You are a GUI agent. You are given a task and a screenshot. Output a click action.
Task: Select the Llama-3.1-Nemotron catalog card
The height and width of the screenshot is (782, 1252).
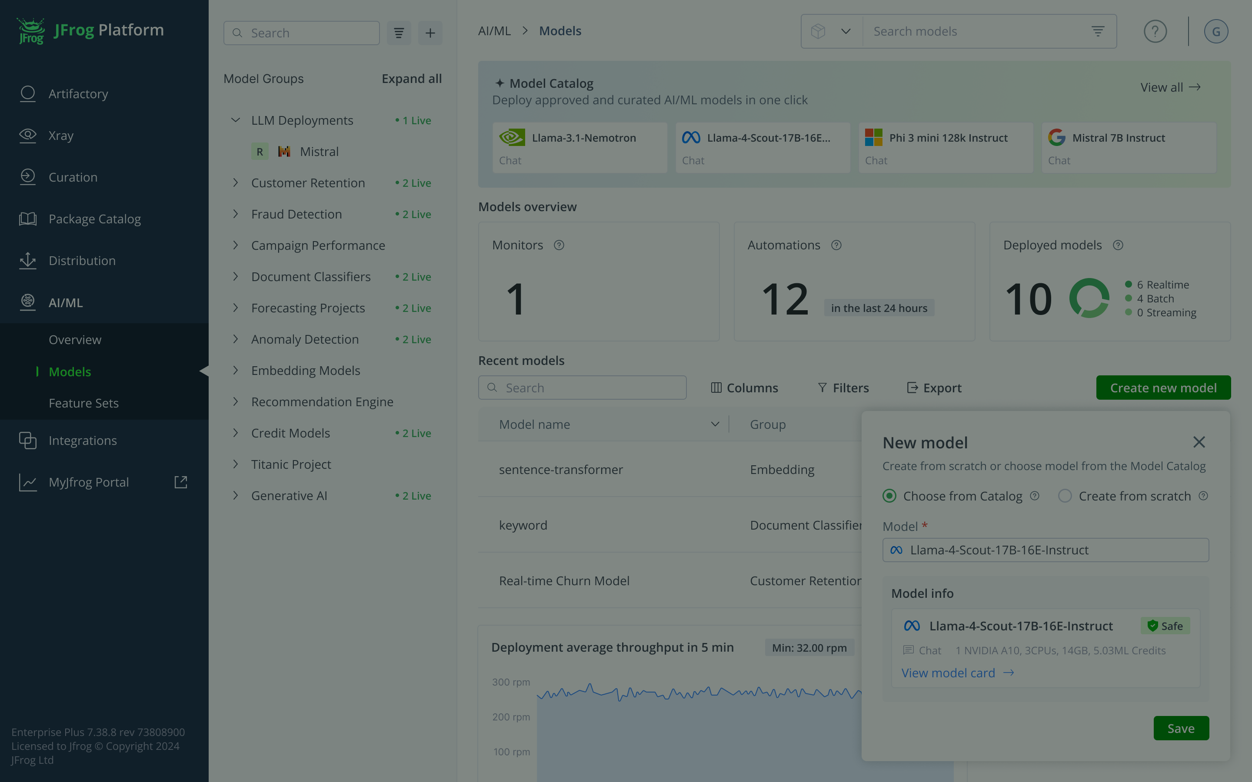pos(580,148)
